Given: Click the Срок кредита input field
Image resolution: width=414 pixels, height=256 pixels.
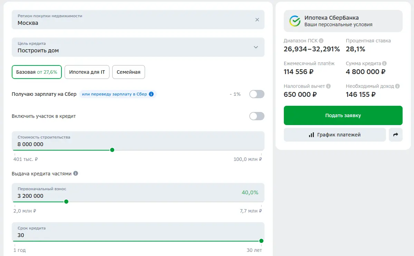Looking at the screenshot, I should pos(138,232).
